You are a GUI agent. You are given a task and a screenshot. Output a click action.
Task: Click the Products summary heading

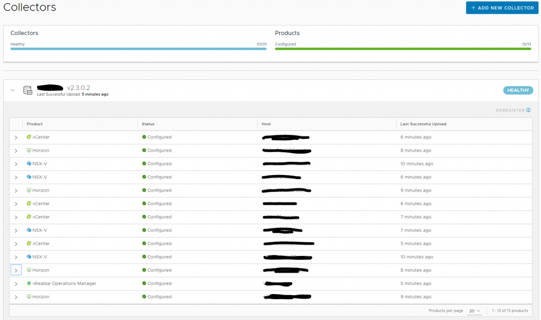(287, 33)
